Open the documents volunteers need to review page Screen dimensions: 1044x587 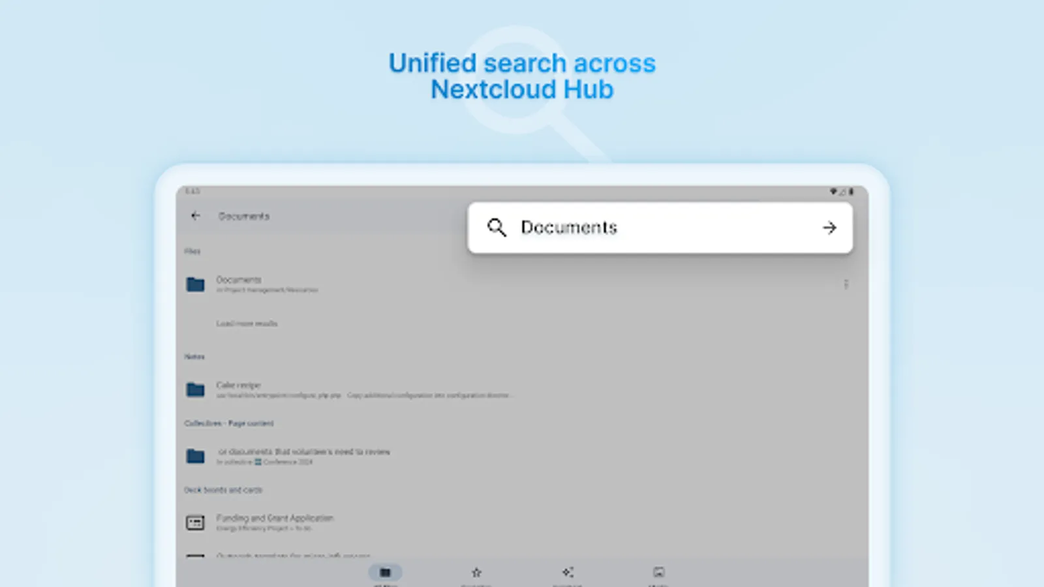(x=303, y=451)
